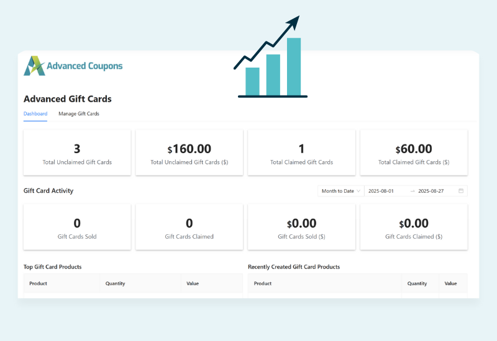The height and width of the screenshot is (341, 497).
Task: Click the Total Claimed Gift Cards ($) card
Action: 414,153
